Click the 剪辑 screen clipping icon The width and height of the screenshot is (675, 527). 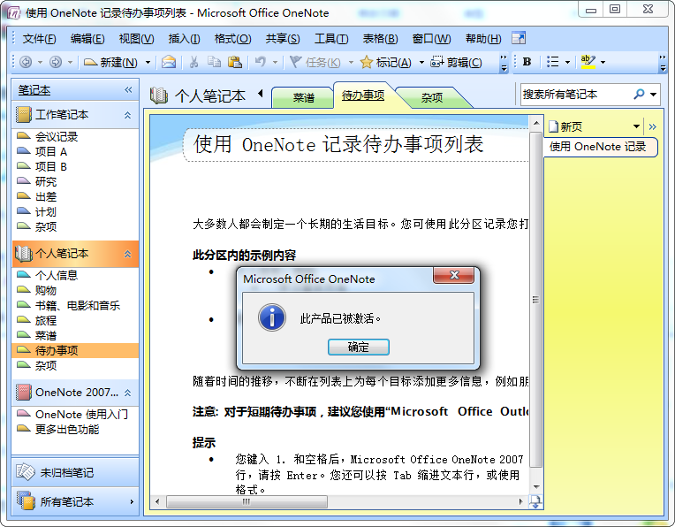pyautogui.click(x=437, y=63)
